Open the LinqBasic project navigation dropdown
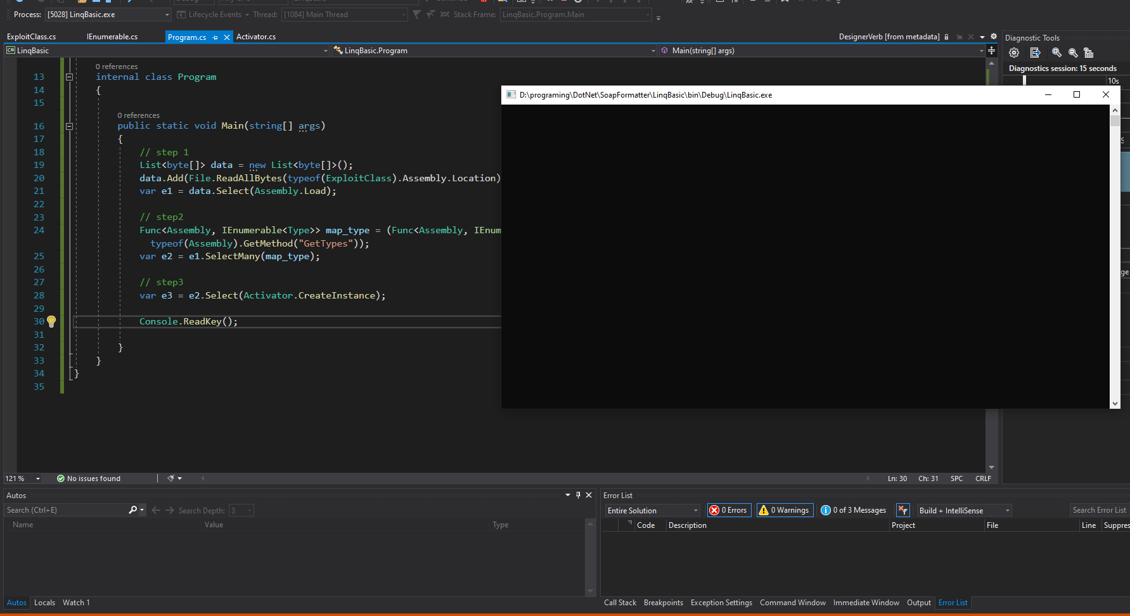Screen dimensions: 1130x616 click(167, 51)
